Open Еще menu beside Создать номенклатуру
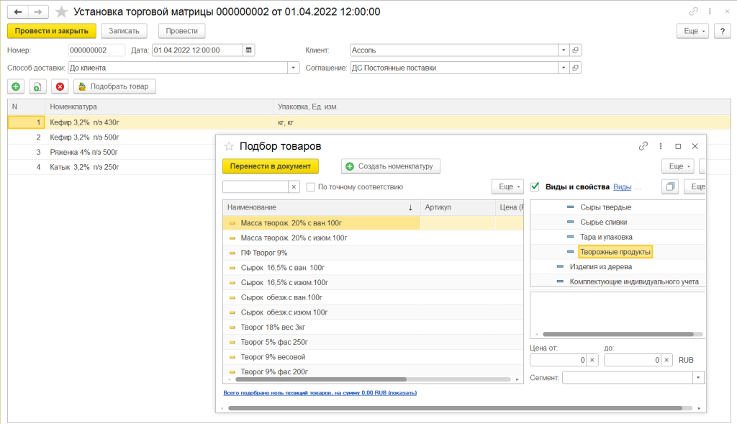The image size is (737, 424). 678,166
